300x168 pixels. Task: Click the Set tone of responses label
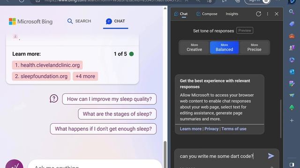tap(213, 31)
